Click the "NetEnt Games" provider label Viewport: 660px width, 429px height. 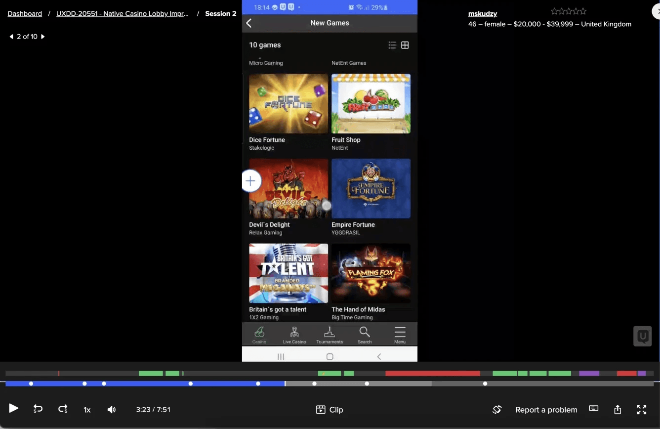349,63
